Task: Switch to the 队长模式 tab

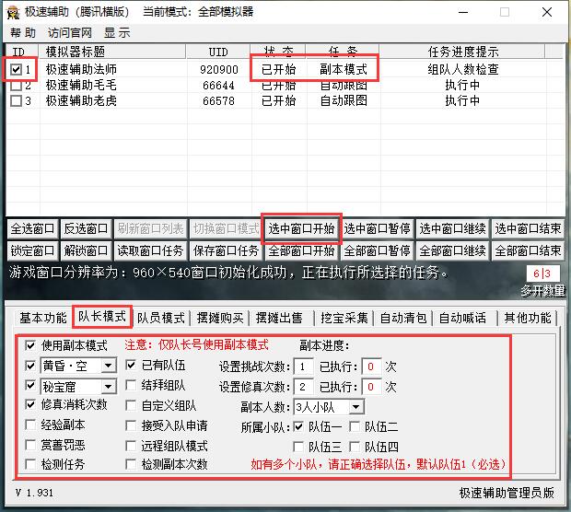Action: [x=102, y=317]
